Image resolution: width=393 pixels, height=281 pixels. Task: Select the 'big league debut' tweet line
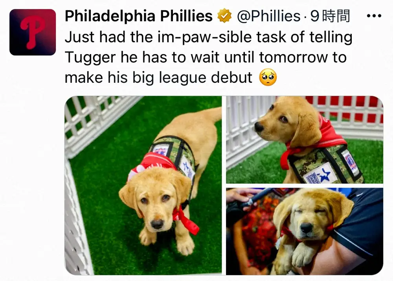tap(158, 77)
